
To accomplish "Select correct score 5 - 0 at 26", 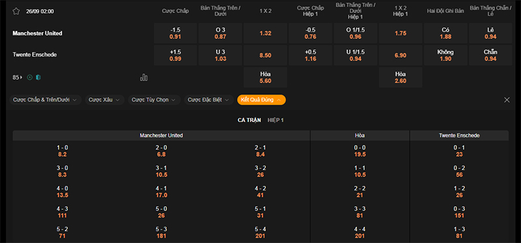I will point(162,212).
